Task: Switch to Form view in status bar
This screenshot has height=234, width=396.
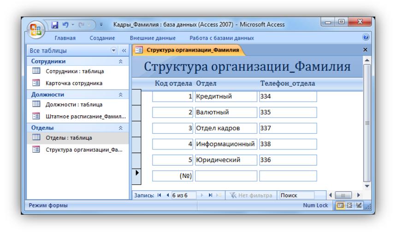Action: [340, 205]
